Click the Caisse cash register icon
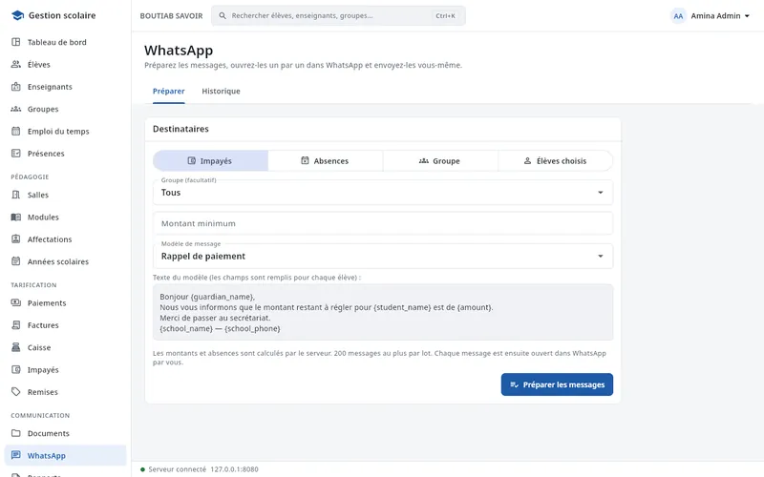This screenshot has height=477, width=764. tap(16, 347)
